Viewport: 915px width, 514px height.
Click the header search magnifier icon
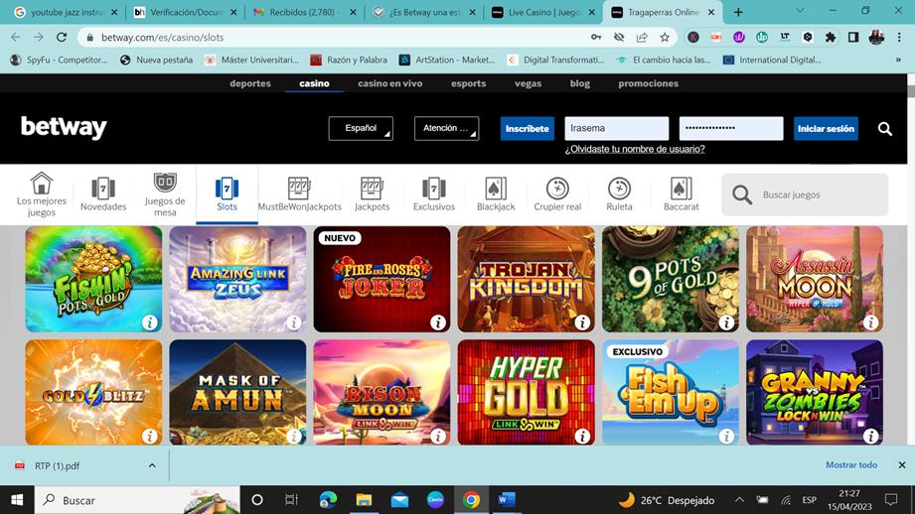pyautogui.click(x=885, y=129)
